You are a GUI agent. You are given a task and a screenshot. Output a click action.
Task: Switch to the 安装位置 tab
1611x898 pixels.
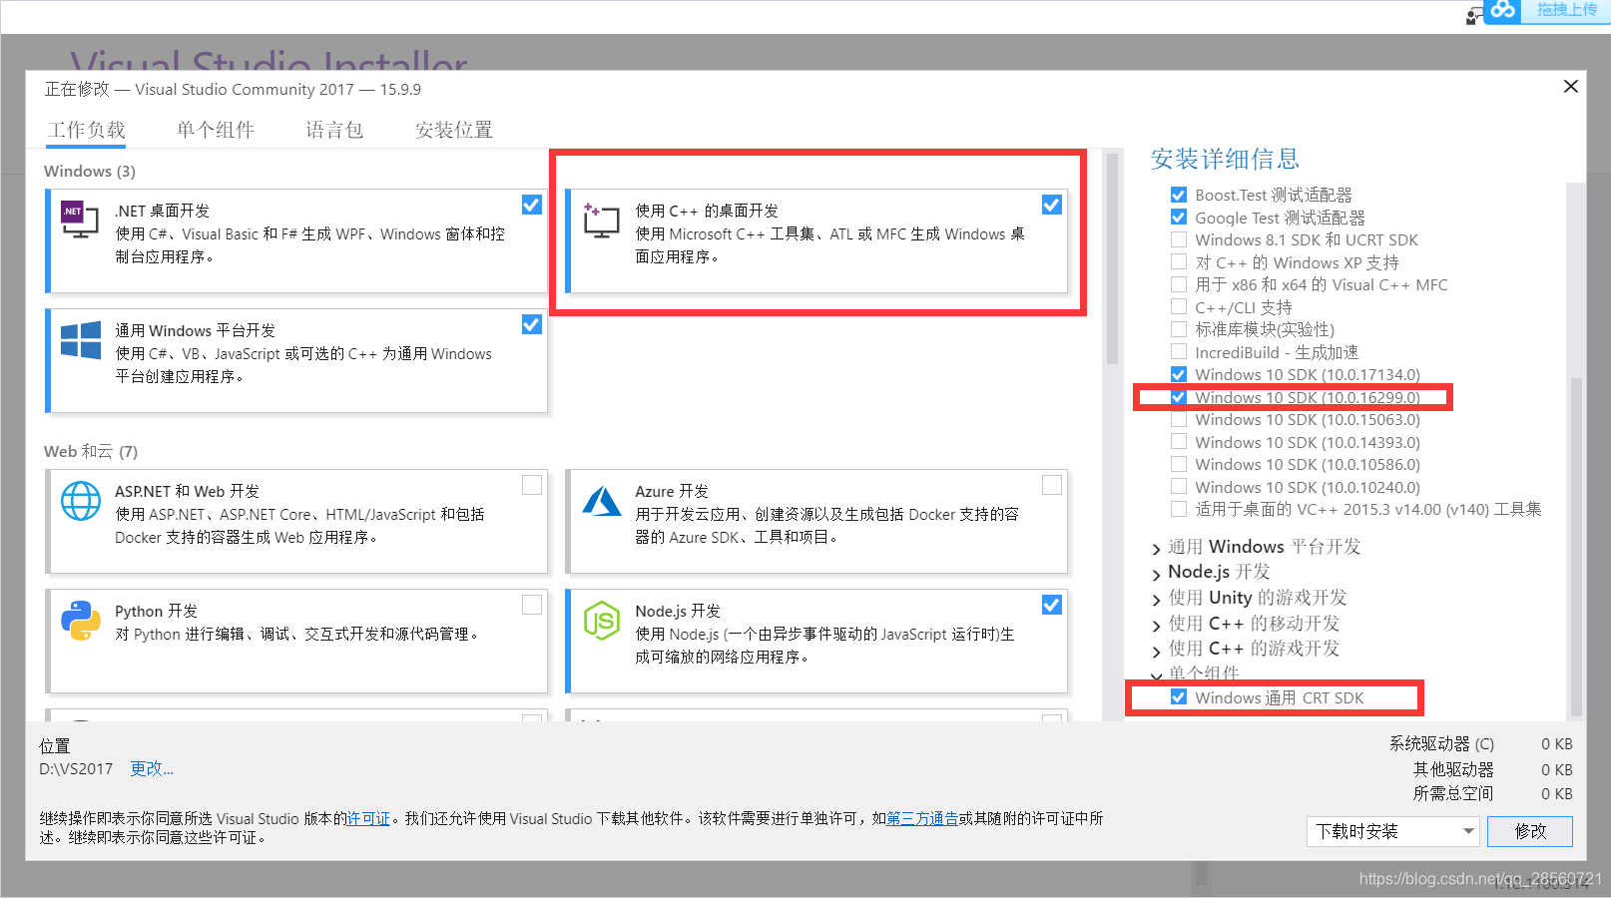(x=454, y=130)
